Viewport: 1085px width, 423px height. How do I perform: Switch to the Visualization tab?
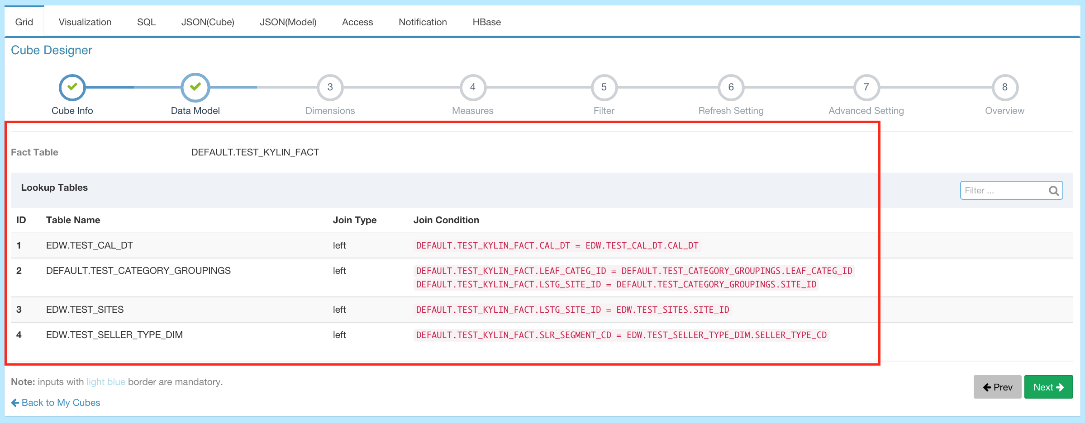tap(85, 22)
